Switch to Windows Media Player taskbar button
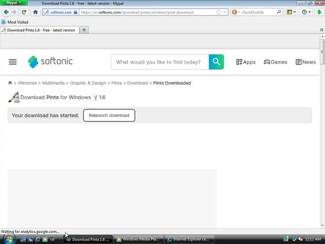This screenshot has width=325, height=244. [x=139, y=239]
